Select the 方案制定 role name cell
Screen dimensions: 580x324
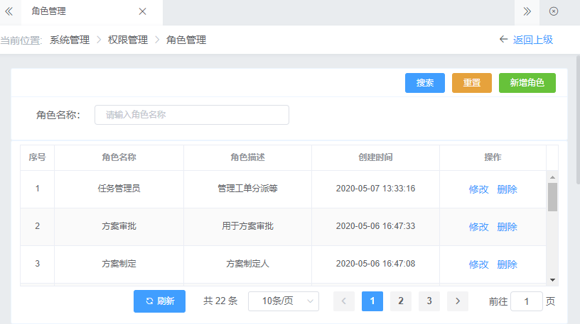pyautogui.click(x=119, y=264)
